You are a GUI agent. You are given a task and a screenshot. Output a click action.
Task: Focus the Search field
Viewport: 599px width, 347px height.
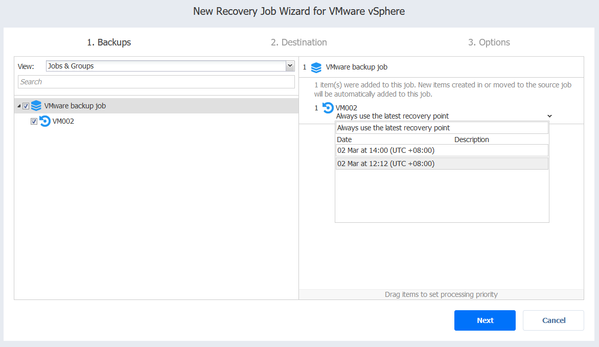click(156, 82)
